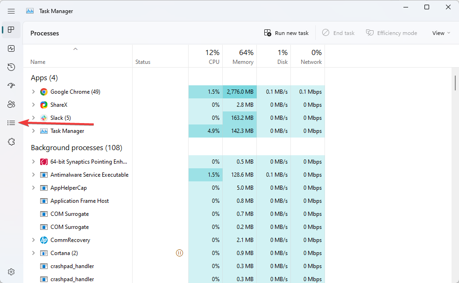Open the Services page icon

11,142
